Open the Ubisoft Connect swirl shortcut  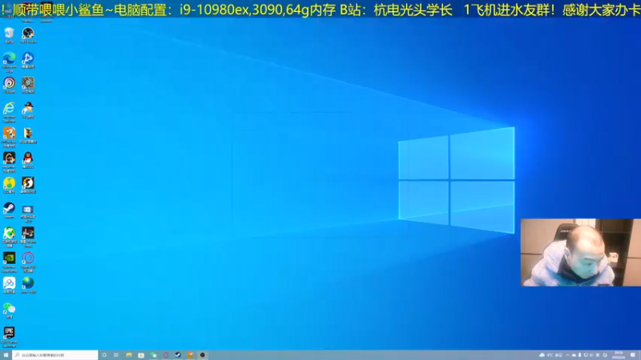(9, 85)
